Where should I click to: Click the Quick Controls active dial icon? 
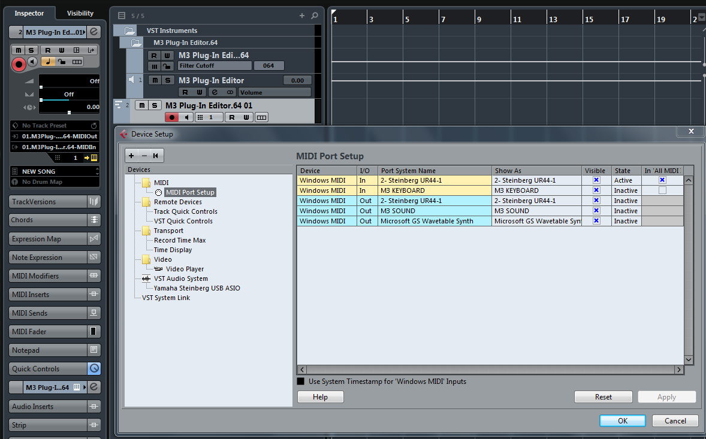(x=93, y=368)
